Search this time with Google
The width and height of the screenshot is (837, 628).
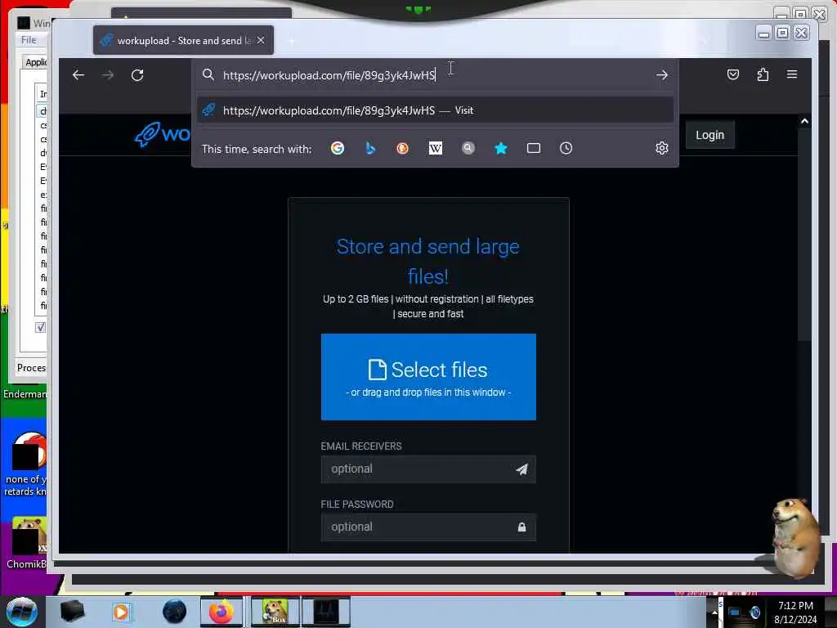coord(338,149)
